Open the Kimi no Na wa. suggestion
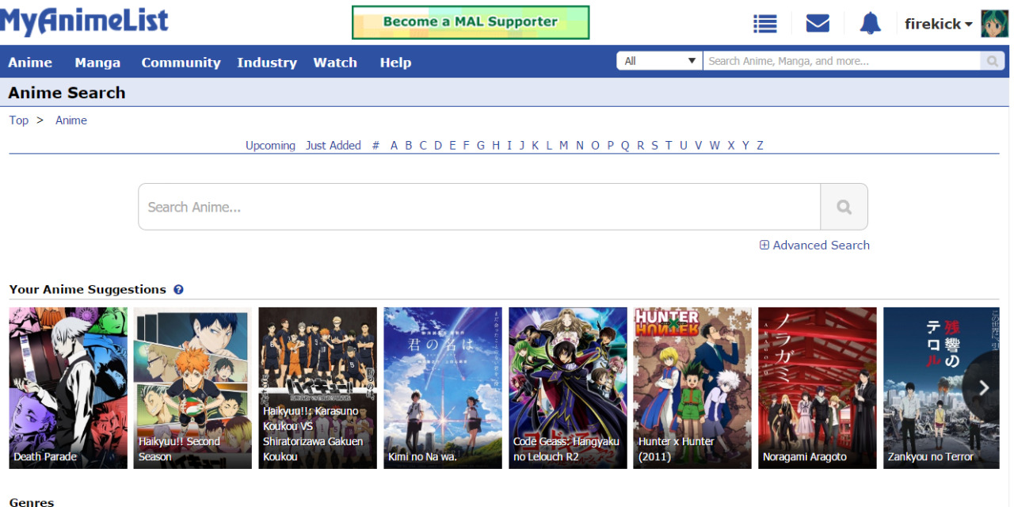 [443, 388]
